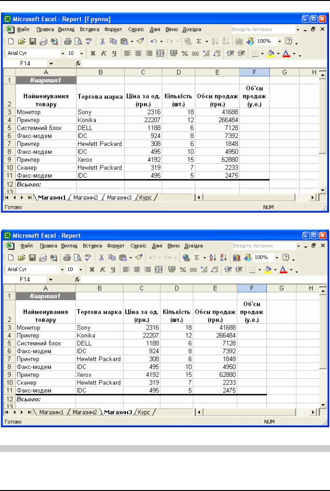Click Chart Wizard icon in bottom Excel window
This screenshot has width=330, height=491.
pyautogui.click(x=237, y=258)
